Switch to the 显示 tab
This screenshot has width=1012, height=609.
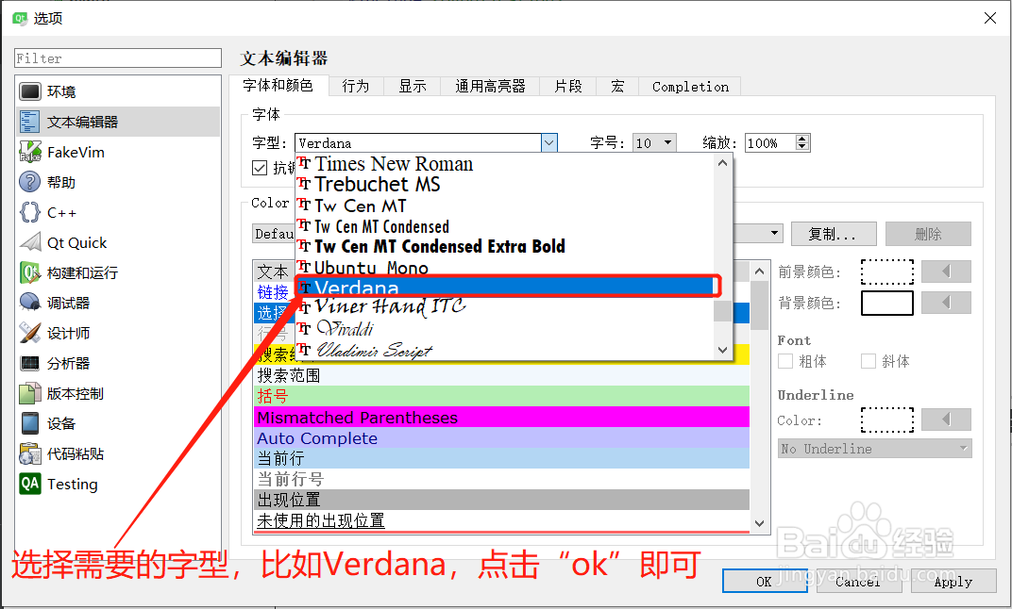click(413, 87)
